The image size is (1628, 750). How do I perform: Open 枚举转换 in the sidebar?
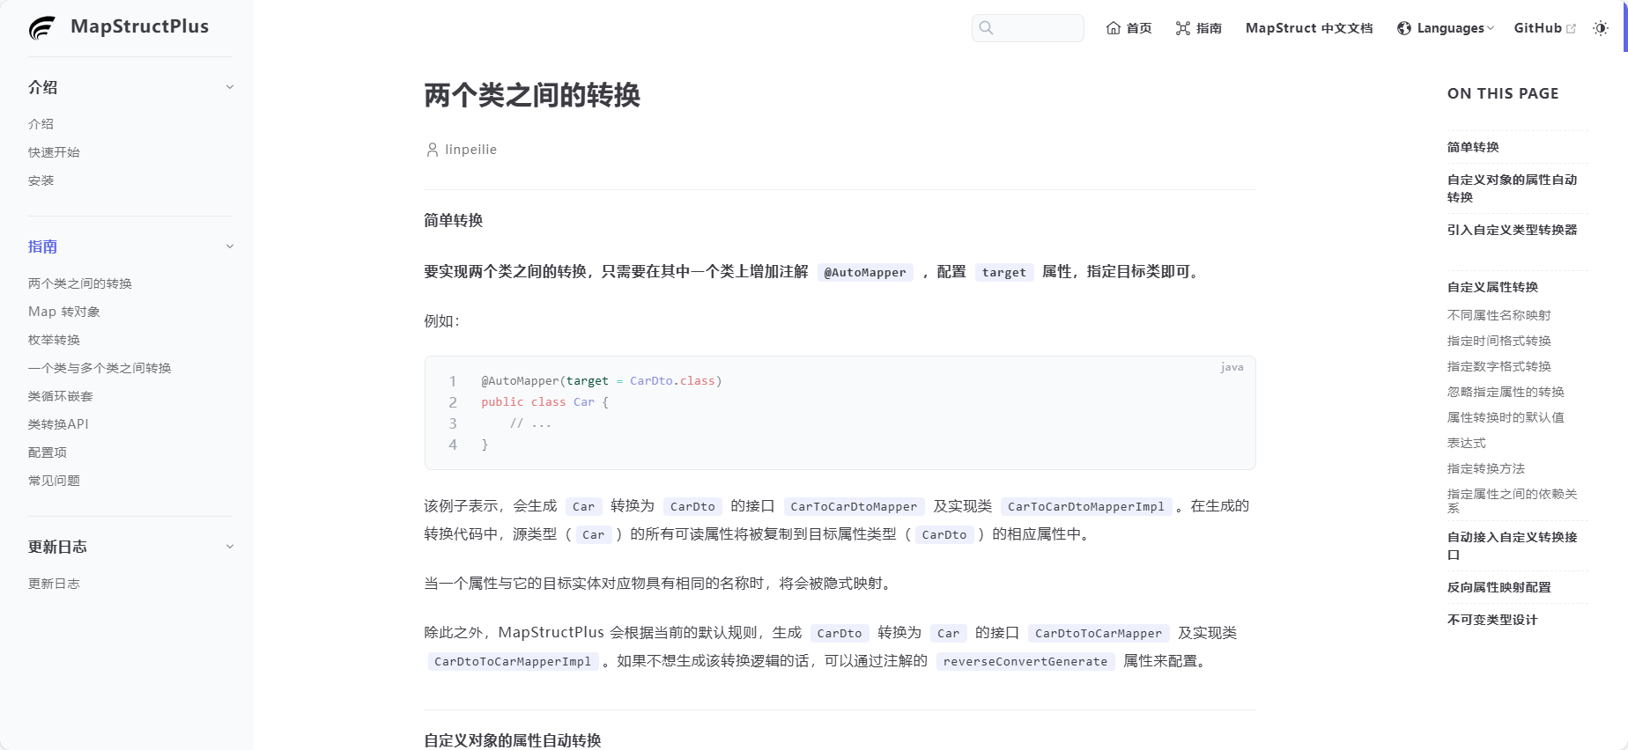54,340
